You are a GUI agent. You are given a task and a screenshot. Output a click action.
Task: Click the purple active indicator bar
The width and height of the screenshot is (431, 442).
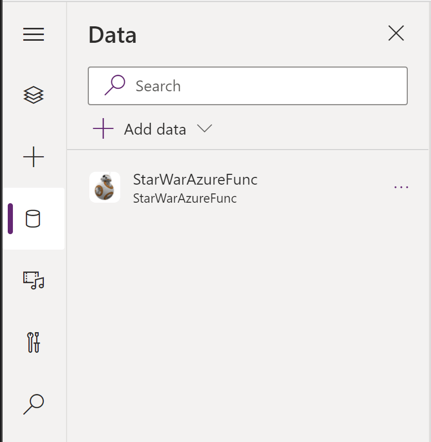click(x=10, y=219)
